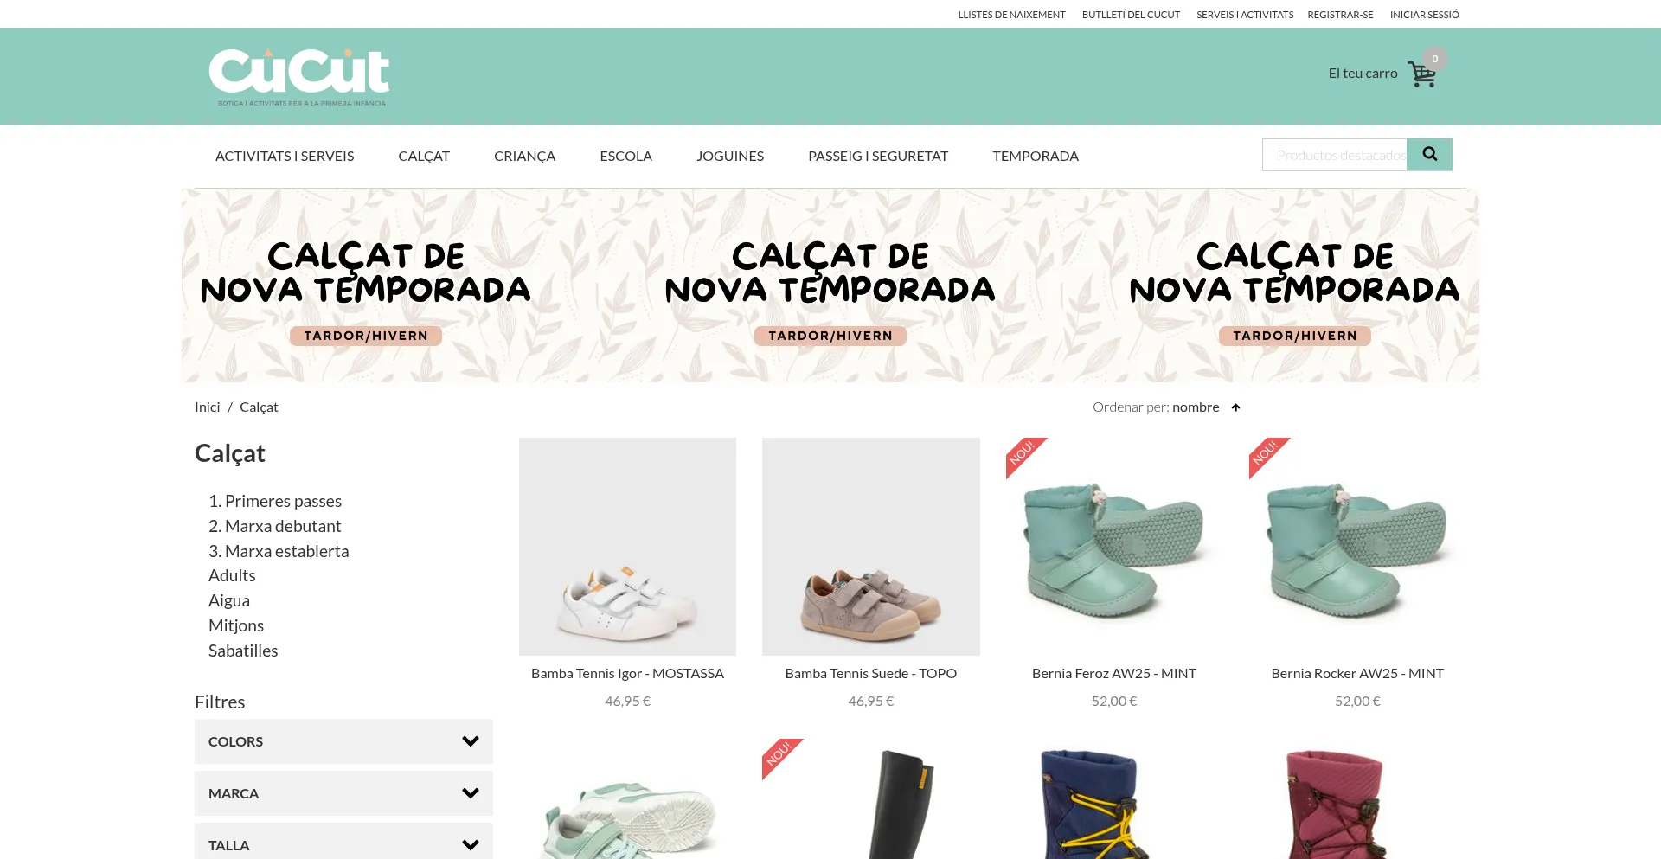1661x859 pixels.
Task: Expand the TALLA filter
Action: click(x=343, y=843)
